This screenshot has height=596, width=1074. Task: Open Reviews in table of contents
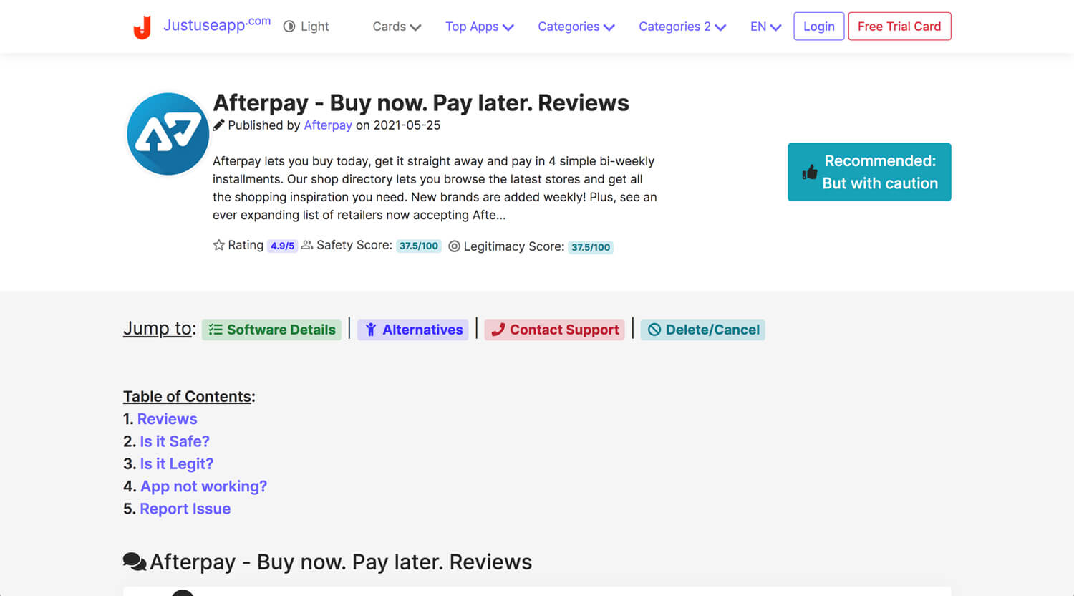[167, 419]
